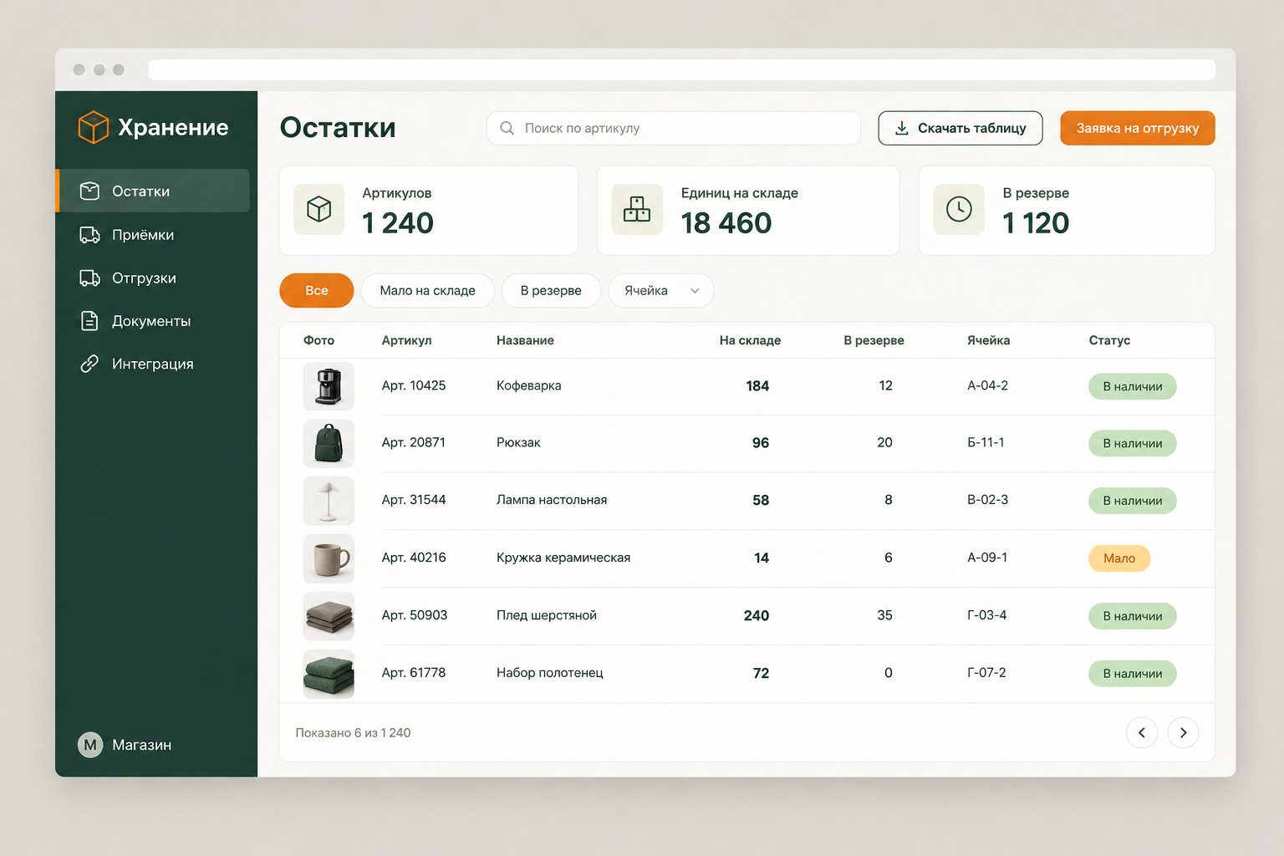Click the magnifier icon in search field

pos(507,128)
